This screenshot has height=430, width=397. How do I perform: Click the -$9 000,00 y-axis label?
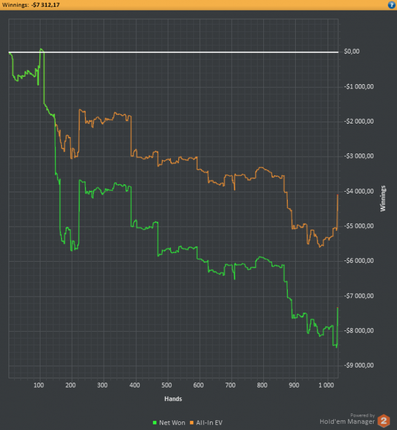(357, 365)
